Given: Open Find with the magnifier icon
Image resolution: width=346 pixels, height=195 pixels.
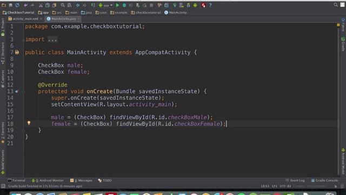Looking at the screenshot, I should [63, 5].
